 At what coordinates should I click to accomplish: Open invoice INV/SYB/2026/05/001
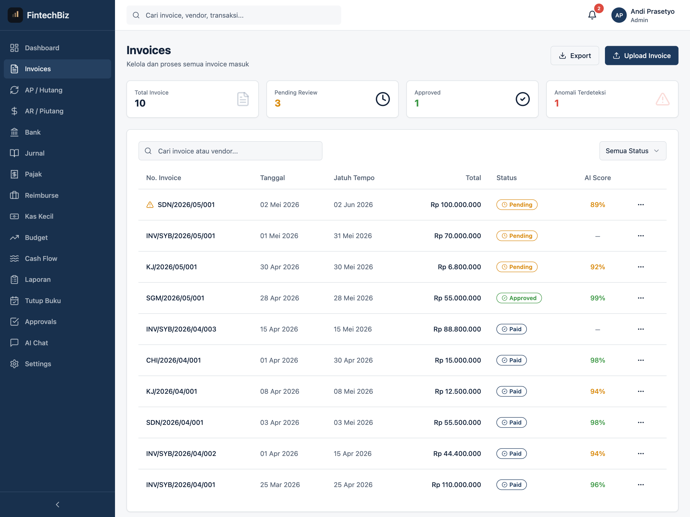pos(181,236)
